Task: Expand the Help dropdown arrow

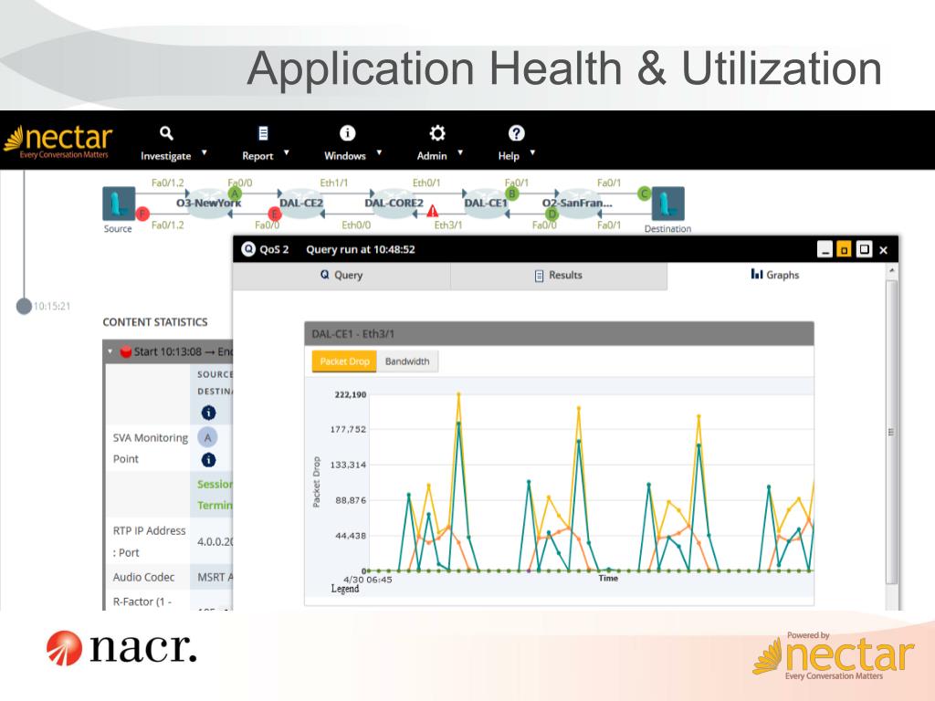Action: [x=532, y=152]
